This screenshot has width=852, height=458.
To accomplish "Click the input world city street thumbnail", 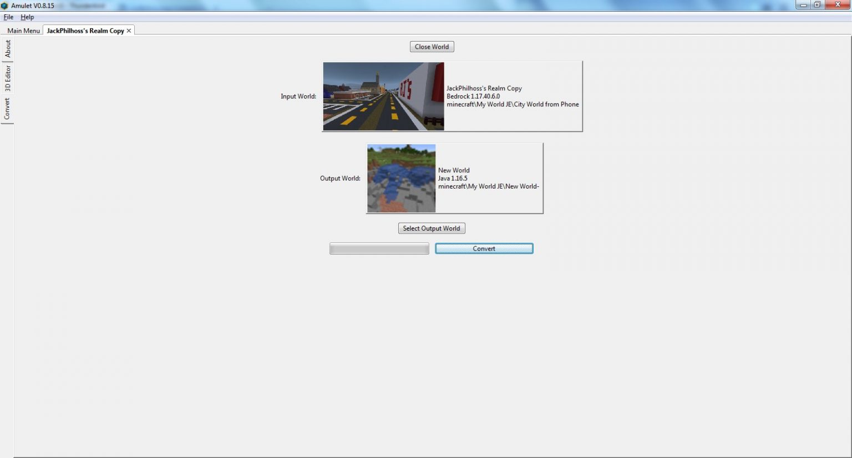I will [x=383, y=96].
